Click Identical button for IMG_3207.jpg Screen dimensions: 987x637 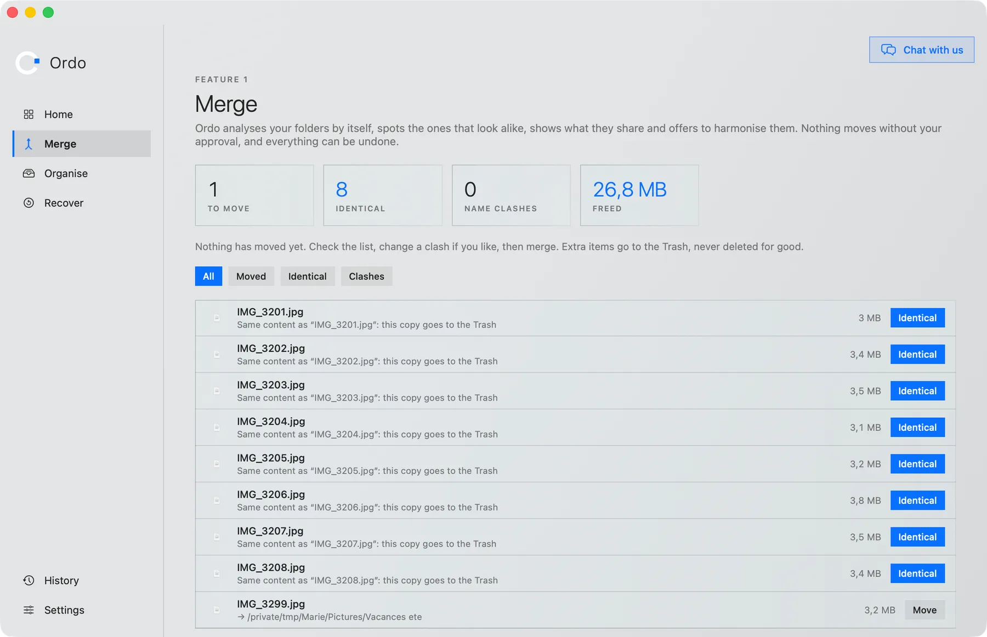tap(917, 537)
